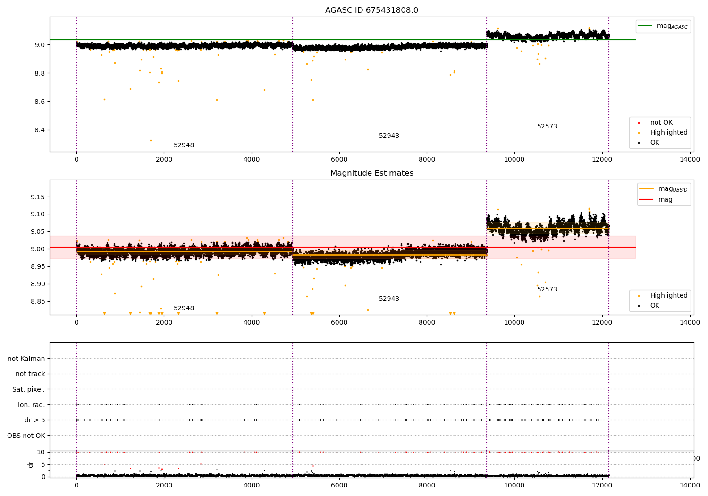Click the "OBS not OK" row label
708x496 pixels.
(x=26, y=436)
